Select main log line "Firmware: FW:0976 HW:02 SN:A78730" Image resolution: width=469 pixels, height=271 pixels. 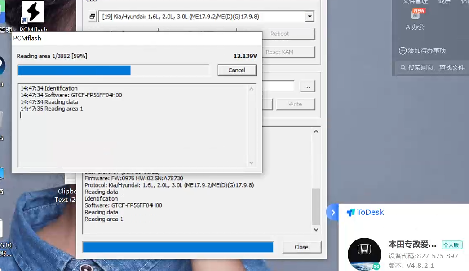pos(134,179)
